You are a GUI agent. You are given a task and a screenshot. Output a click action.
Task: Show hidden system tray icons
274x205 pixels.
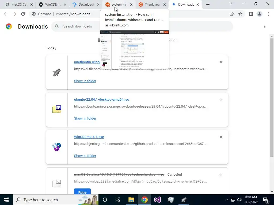pos(226,200)
